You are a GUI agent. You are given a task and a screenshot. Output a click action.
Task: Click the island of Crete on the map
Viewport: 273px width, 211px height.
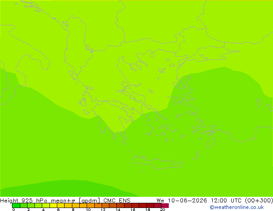158,162
